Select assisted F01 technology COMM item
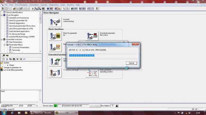 pyautogui.click(x=22, y=37)
